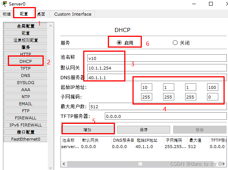This screenshot has width=228, height=170.
Task: Open the NTP service settings
Action: tap(26, 97)
